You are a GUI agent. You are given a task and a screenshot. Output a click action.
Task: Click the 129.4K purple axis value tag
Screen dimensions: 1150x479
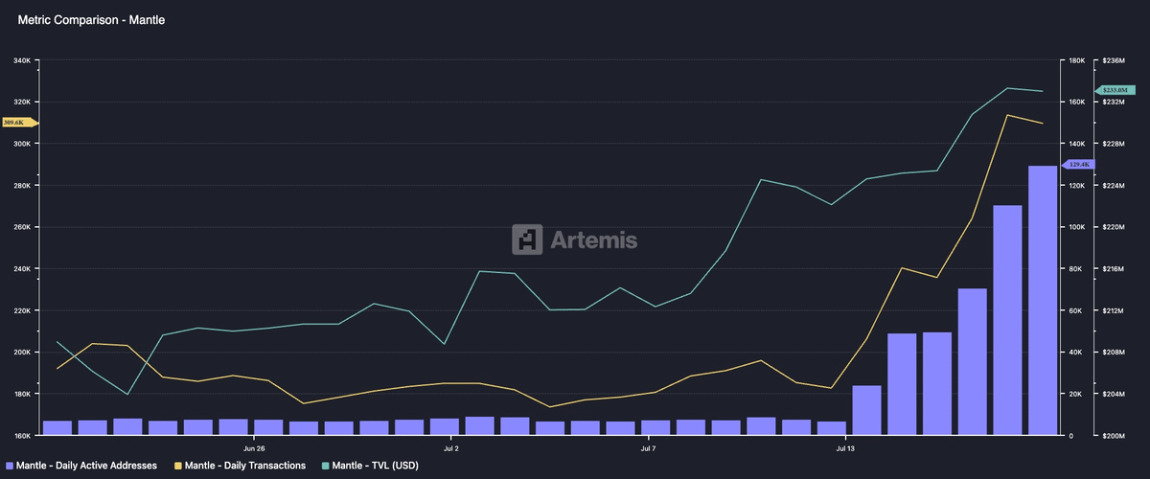(1079, 165)
